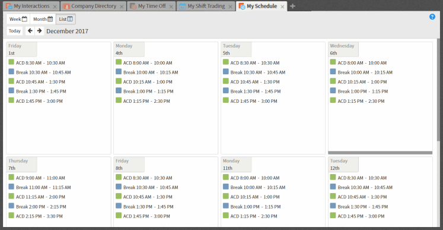
Task: Add a new tab with plus icon
Action: (293, 6)
